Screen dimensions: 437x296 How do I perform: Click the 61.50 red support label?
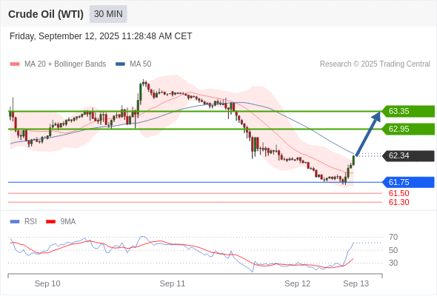pyautogui.click(x=398, y=193)
